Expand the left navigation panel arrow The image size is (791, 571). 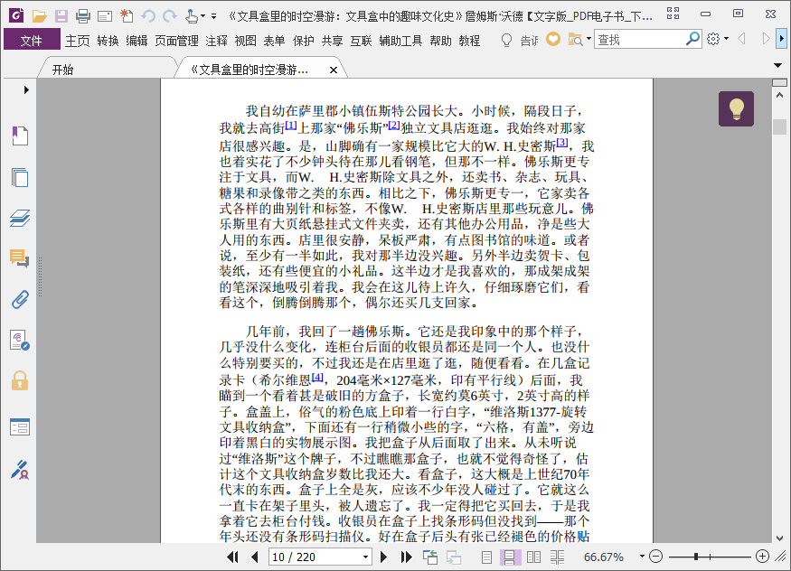pos(26,89)
